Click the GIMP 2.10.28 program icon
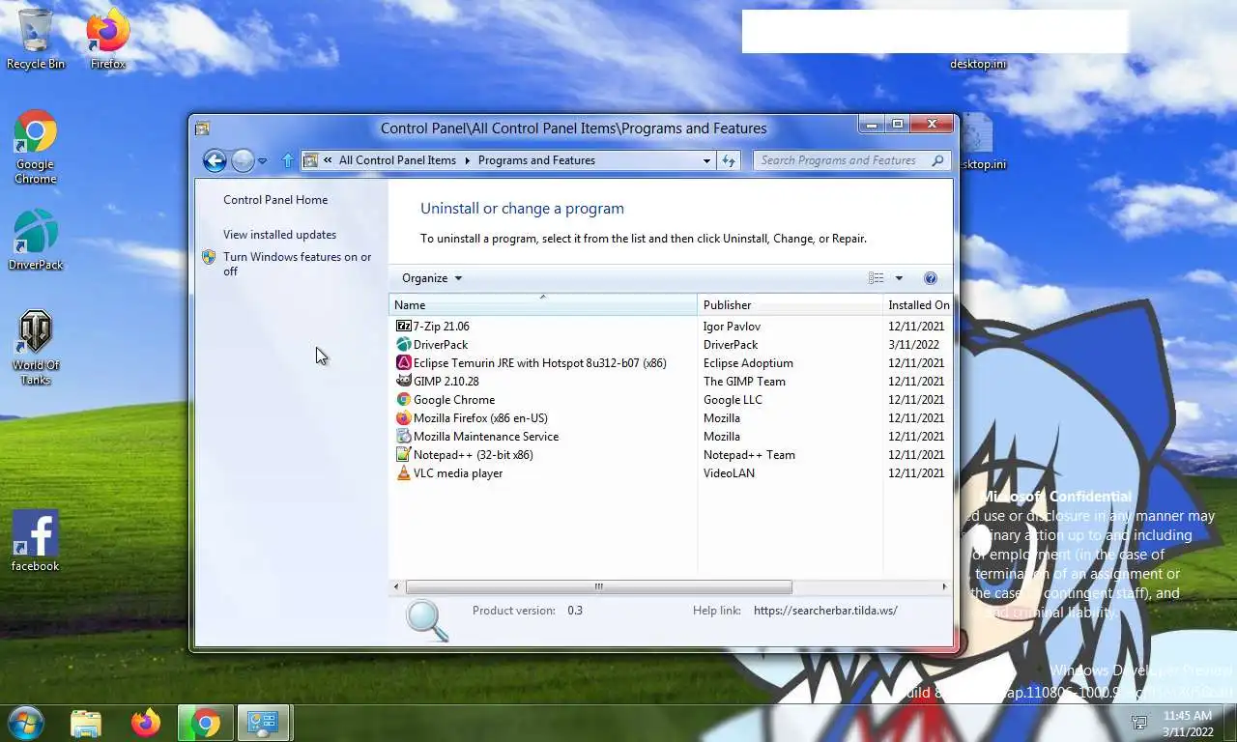 [x=404, y=382]
